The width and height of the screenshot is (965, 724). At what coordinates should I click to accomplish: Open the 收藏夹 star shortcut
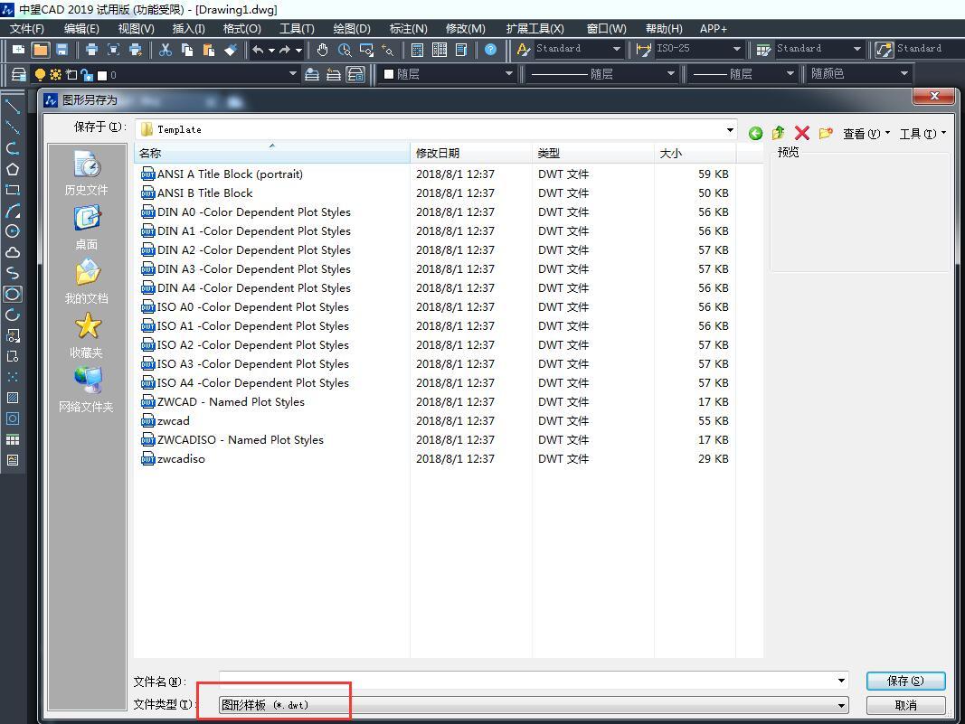[x=86, y=335]
